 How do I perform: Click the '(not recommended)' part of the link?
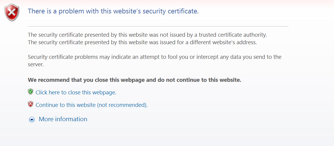point(122,105)
